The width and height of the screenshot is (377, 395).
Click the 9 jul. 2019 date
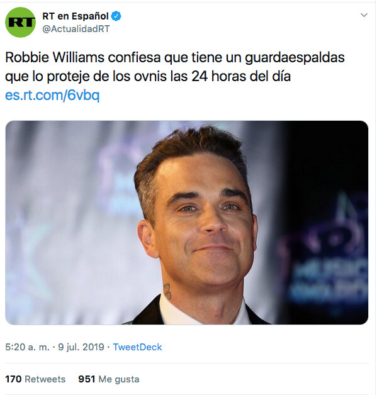81,347
